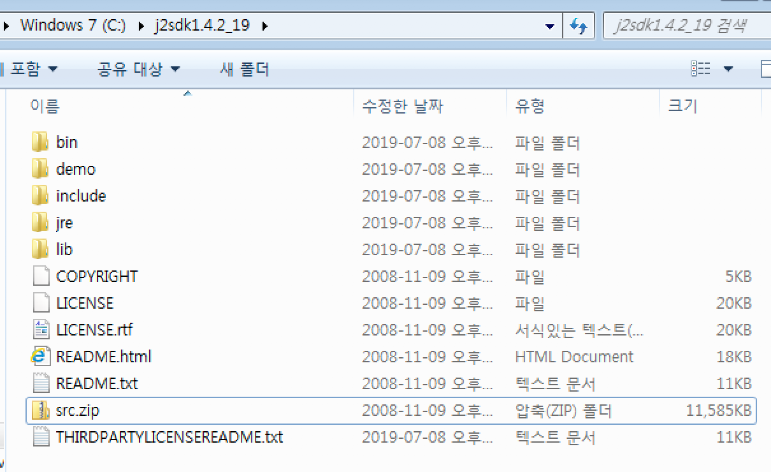Expand breadcrumb arrow after j2sdk1.4.2_19
This screenshot has width=771, height=472.
coord(265,26)
